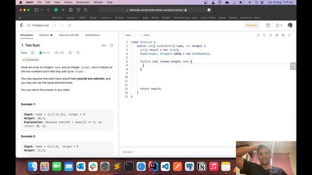
Task: Open the Java language dropdown
Action: click(x=129, y=35)
